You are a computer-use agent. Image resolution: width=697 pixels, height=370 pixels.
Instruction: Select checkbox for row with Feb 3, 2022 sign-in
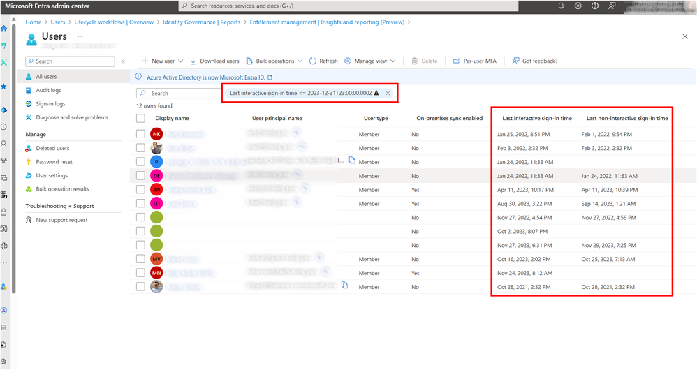tap(140, 147)
